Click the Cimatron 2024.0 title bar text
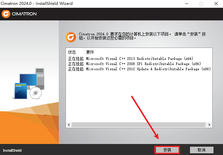223x155 pixels. point(37,4)
